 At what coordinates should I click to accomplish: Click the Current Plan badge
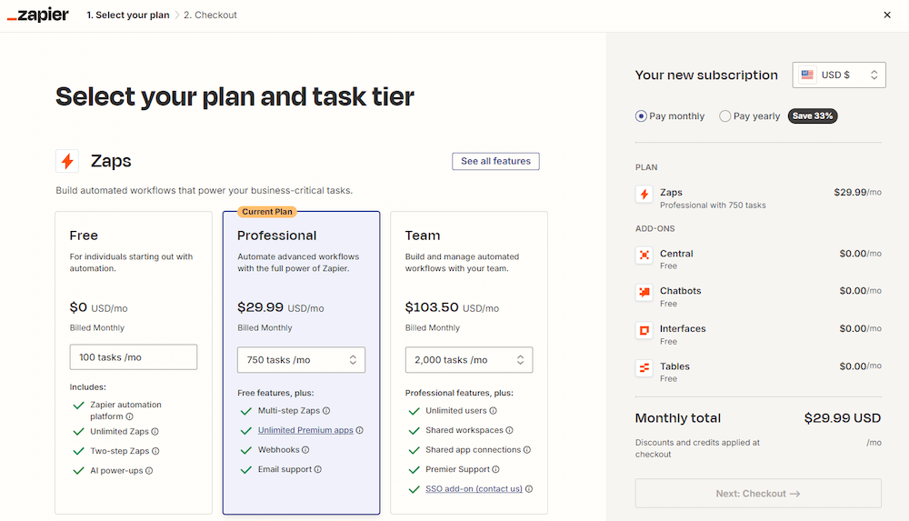tap(267, 212)
